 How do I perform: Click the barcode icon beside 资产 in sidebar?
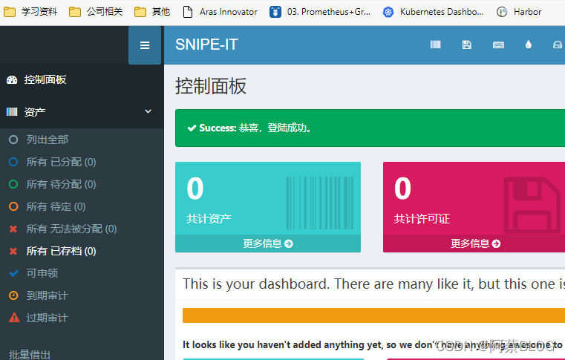click(x=12, y=112)
